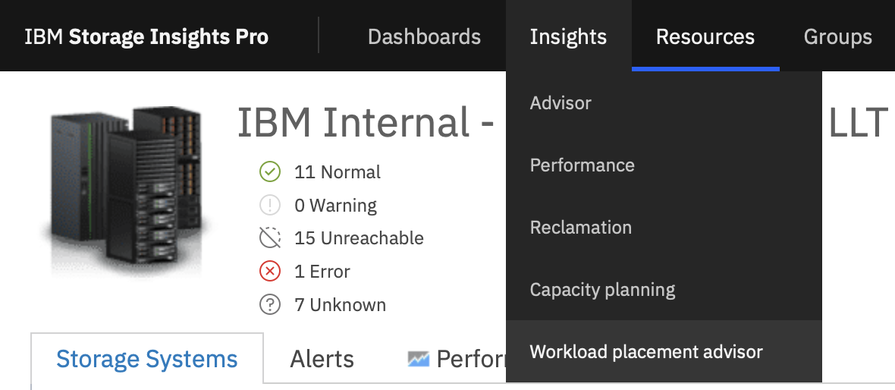Viewport: 895px width, 390px height.
Task: Select Advisor from the Insights menu
Action: (561, 103)
